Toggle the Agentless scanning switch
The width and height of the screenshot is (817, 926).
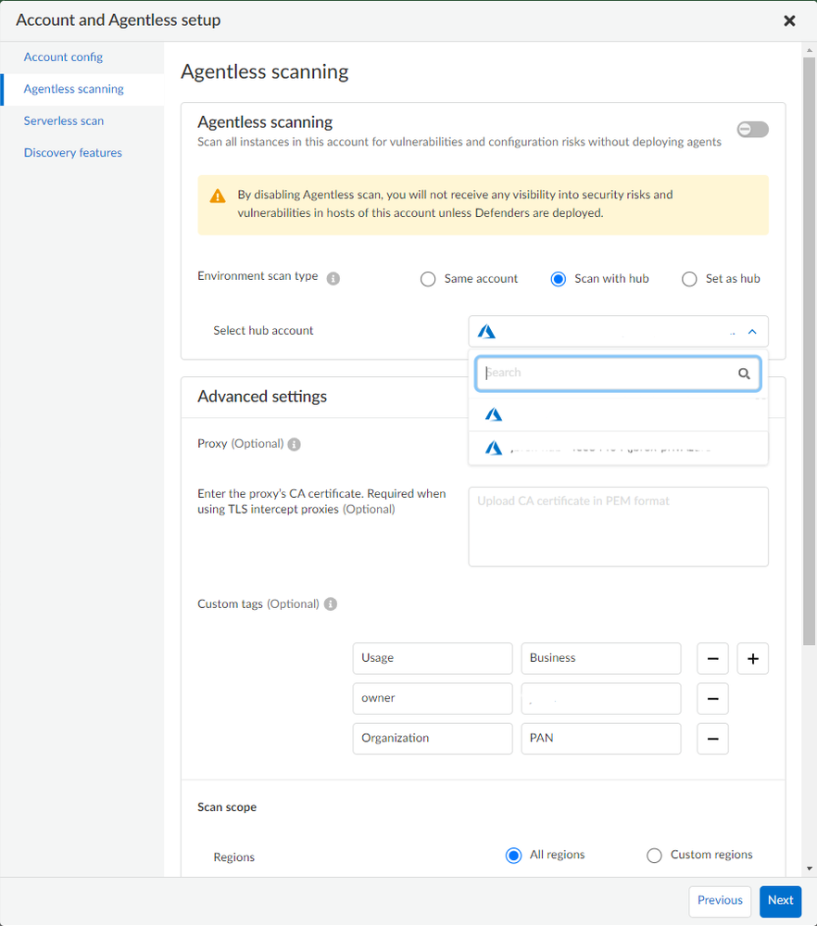click(752, 130)
